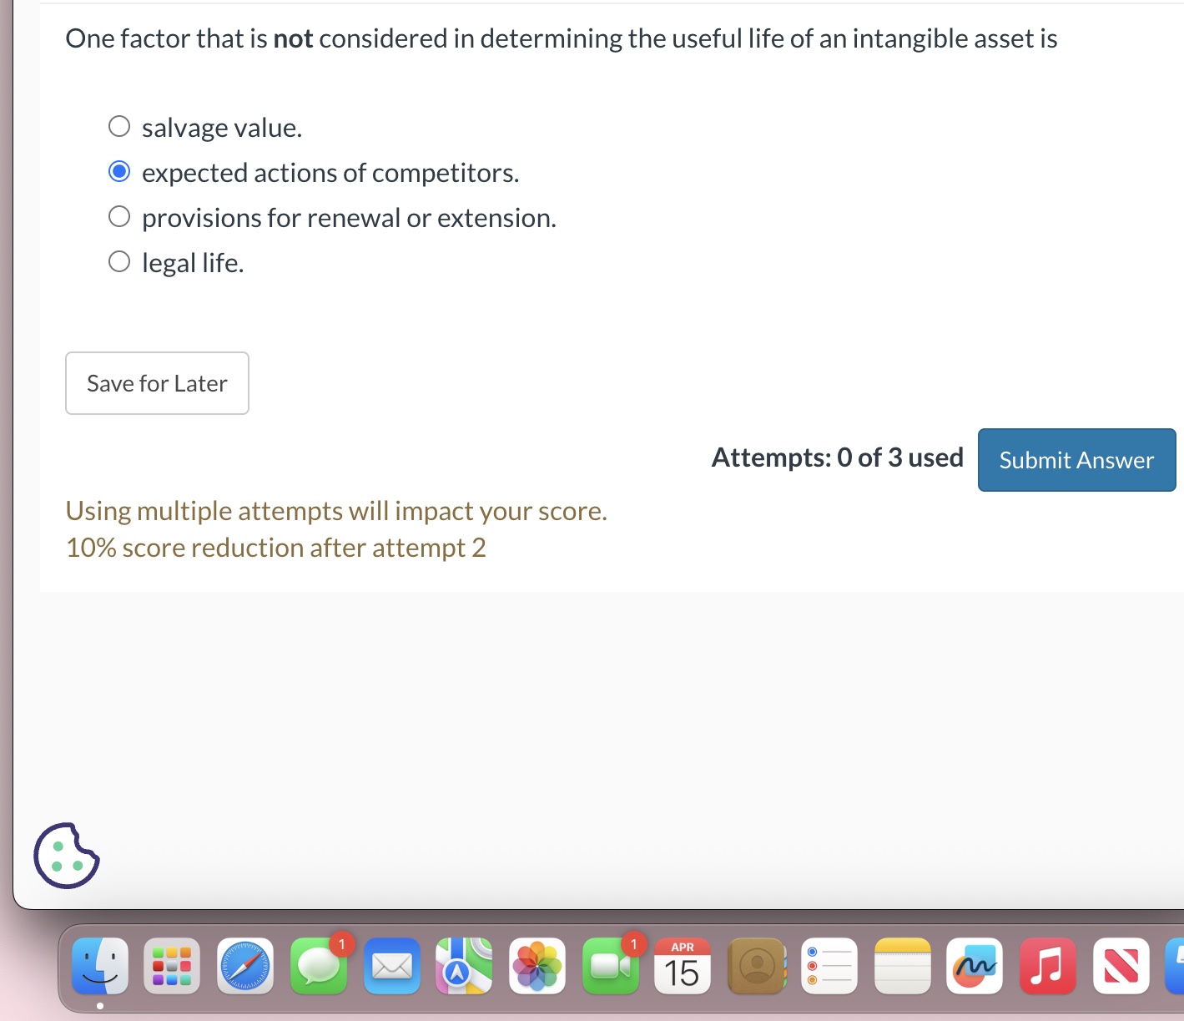The height and width of the screenshot is (1021, 1184).
Task: Select the salvage value answer option
Action: coord(119,125)
